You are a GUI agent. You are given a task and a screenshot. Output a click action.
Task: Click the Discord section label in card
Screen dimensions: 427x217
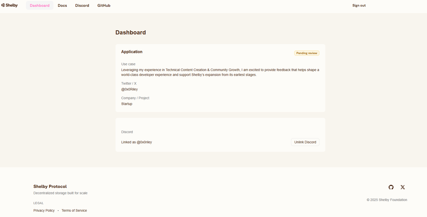click(127, 132)
